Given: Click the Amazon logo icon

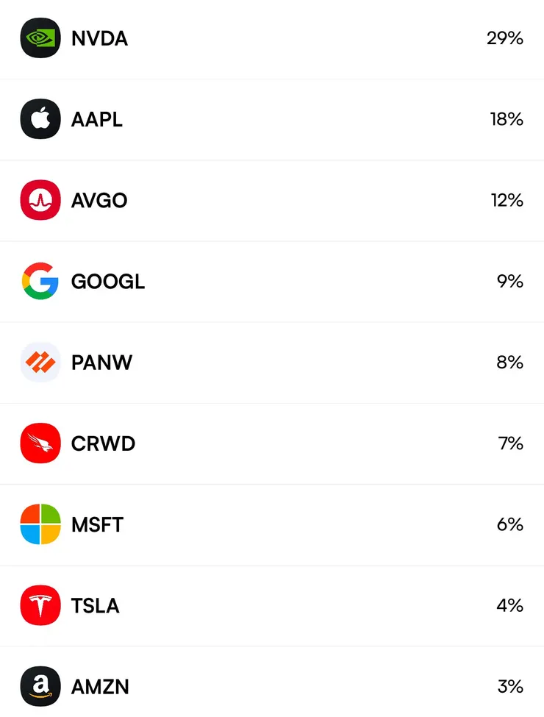Looking at the screenshot, I should click(40, 686).
